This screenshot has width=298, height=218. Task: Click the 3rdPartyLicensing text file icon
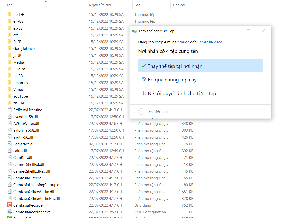tap(10, 110)
